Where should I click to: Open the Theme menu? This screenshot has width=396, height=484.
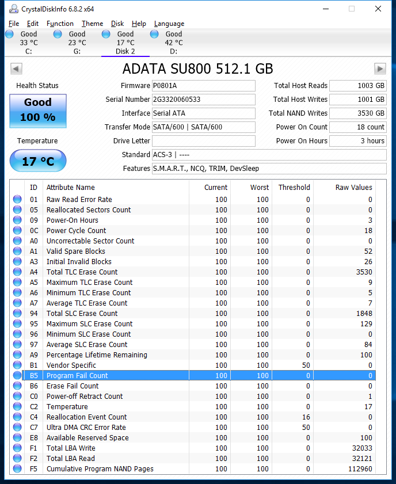[92, 24]
